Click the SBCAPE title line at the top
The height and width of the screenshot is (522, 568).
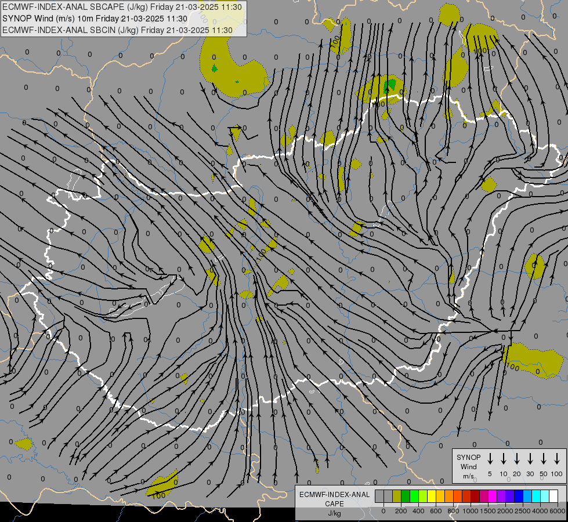pyautogui.click(x=122, y=7)
